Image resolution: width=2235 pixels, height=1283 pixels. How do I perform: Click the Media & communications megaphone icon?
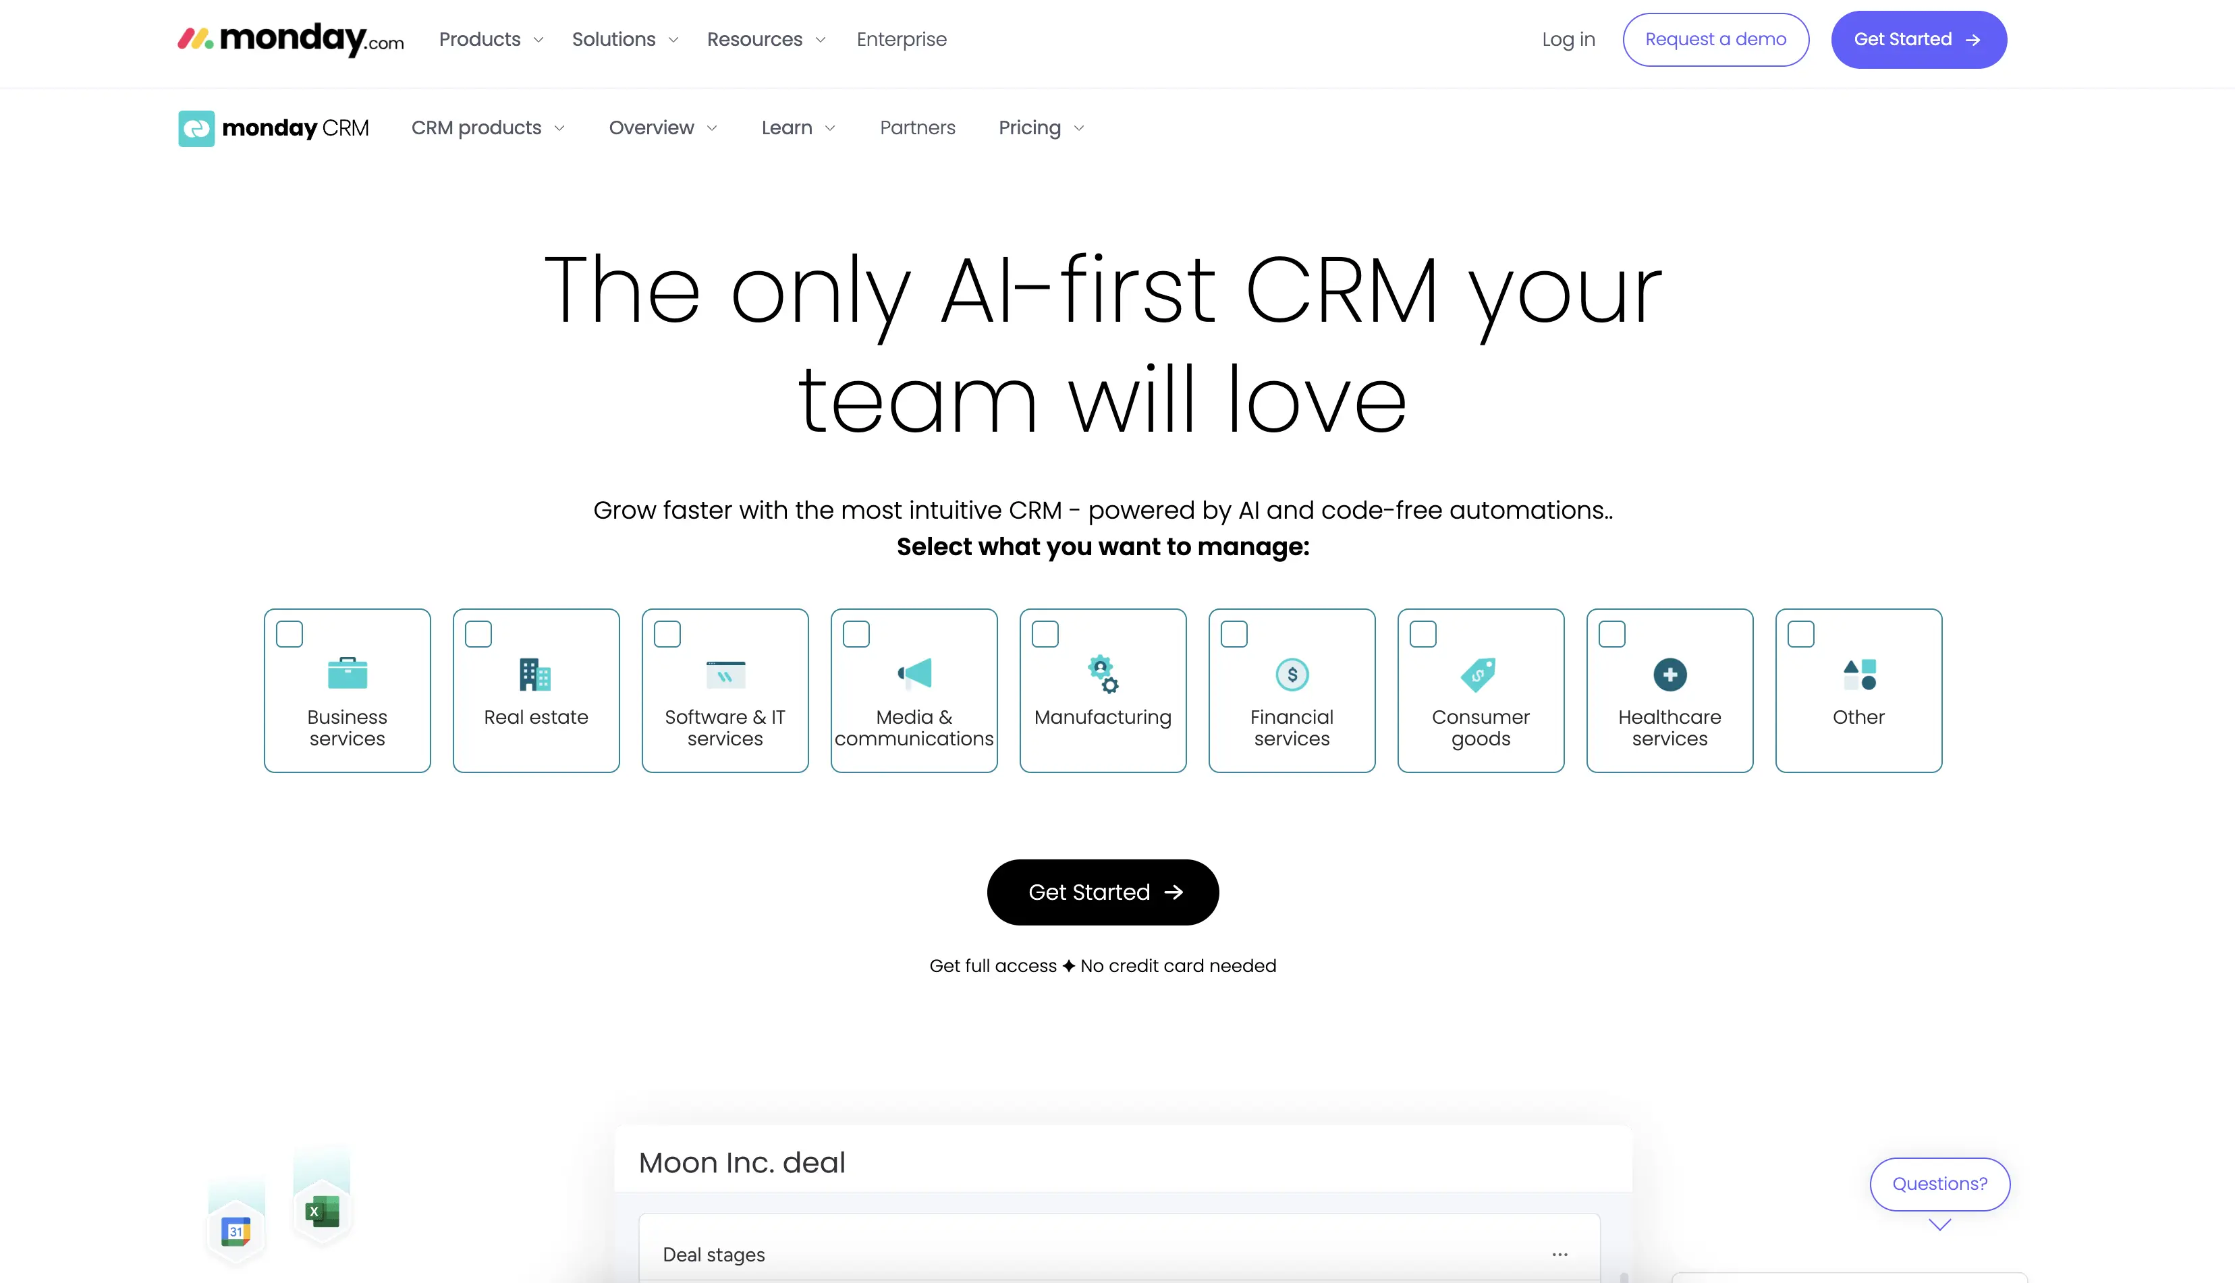coord(914,673)
